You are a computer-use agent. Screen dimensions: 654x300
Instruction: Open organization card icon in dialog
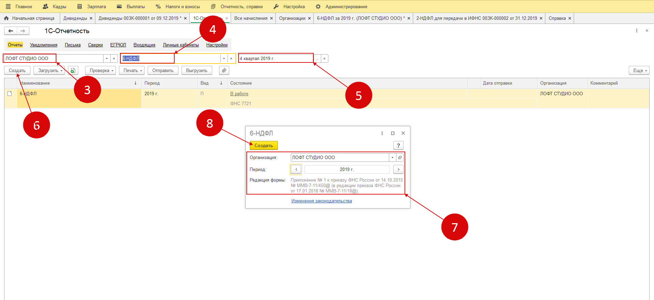coord(400,157)
